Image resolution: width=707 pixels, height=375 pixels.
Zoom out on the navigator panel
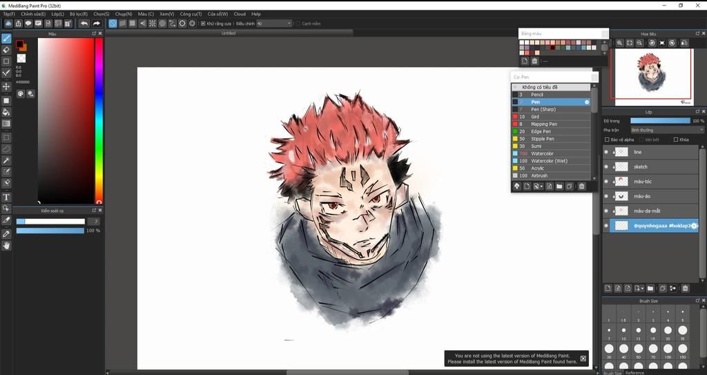(640, 43)
